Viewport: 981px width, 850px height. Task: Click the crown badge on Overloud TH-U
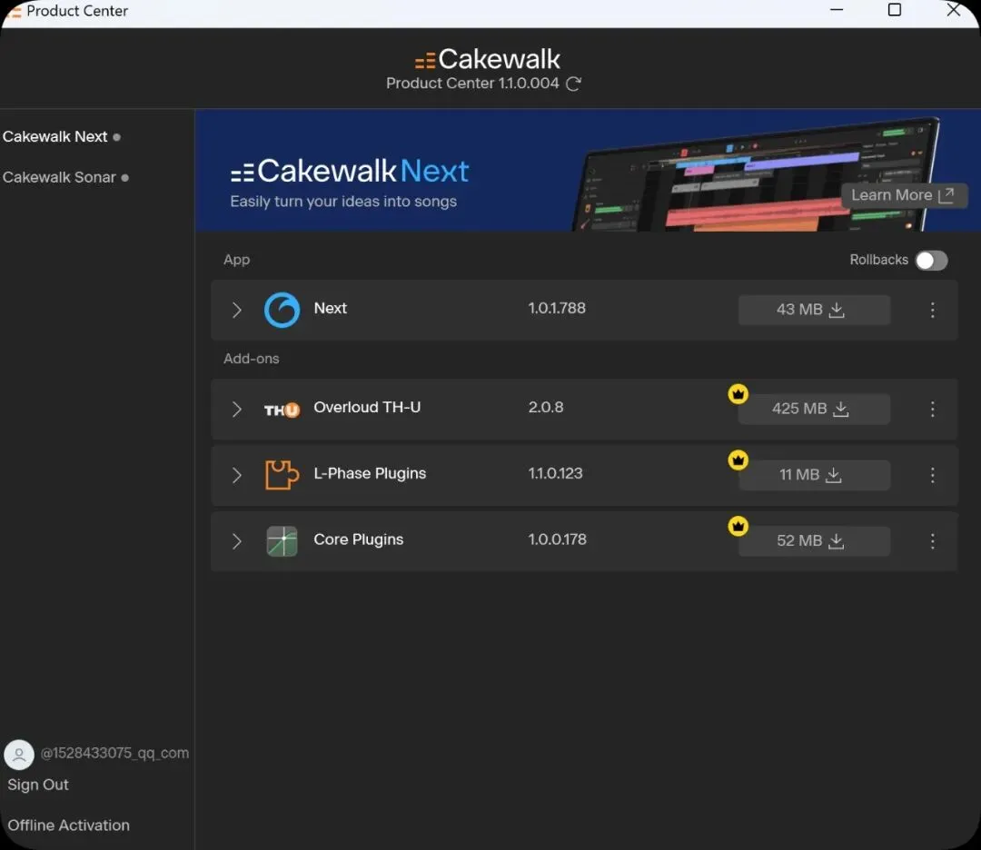click(x=738, y=394)
